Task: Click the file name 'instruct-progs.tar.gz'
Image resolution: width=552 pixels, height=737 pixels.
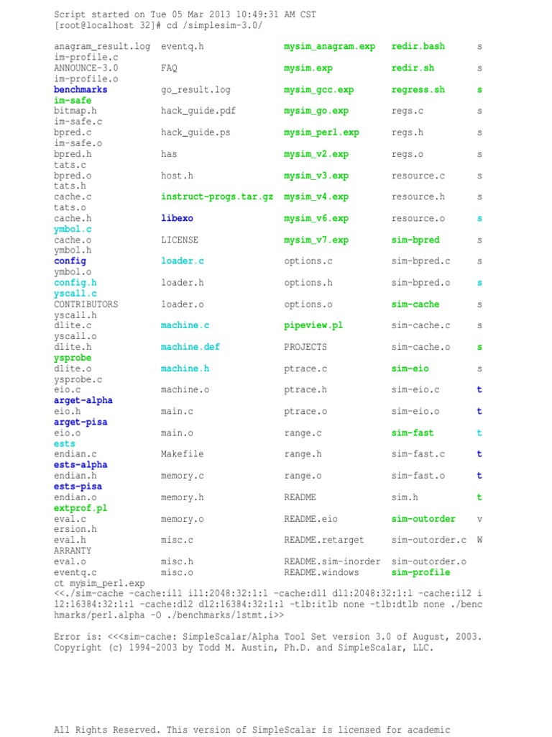Action: 217,197
